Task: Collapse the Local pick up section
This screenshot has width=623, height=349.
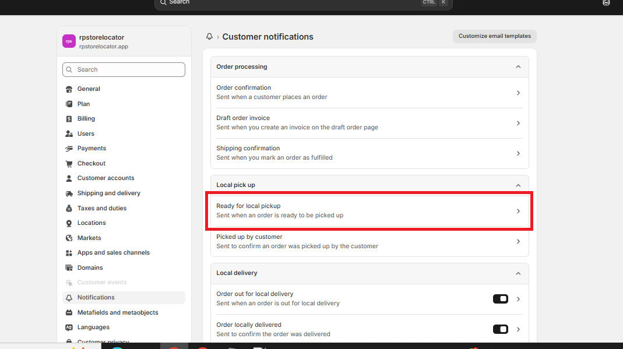Action: tap(518, 185)
